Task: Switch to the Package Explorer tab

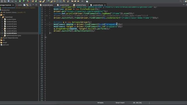Action: click(x=6, y=5)
